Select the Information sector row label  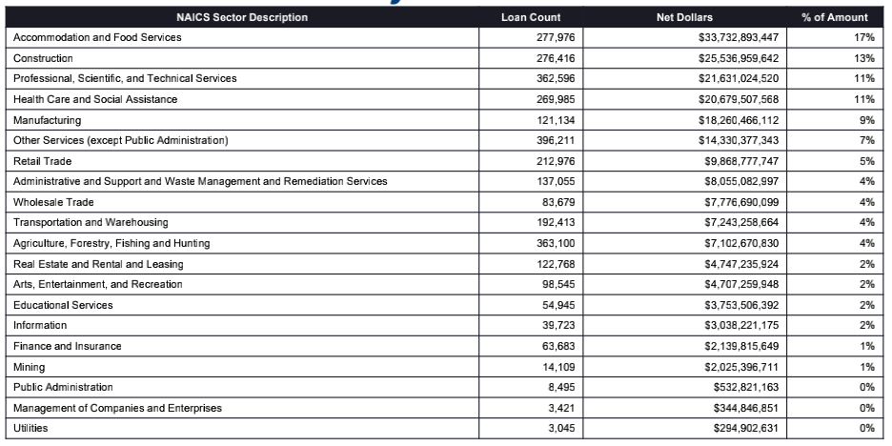click(x=40, y=325)
